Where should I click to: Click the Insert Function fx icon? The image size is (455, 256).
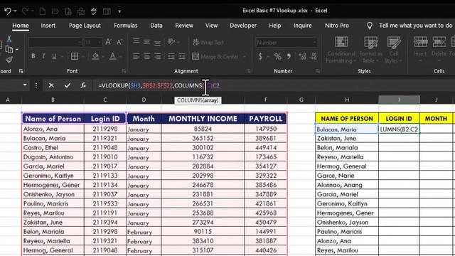[83, 85]
